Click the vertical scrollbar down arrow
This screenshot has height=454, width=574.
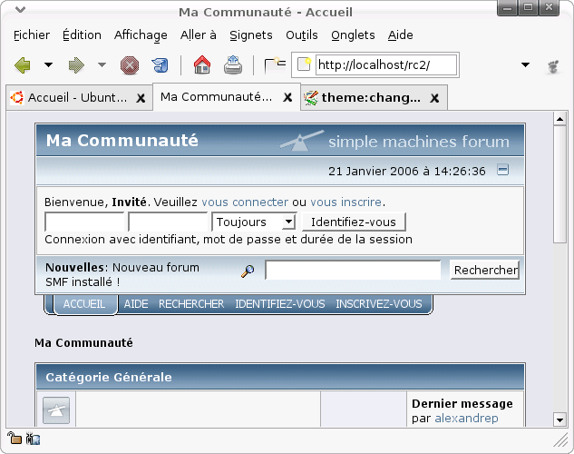click(559, 419)
